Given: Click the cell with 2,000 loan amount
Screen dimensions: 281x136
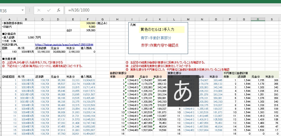Looking at the screenshot, I should coord(26,37).
